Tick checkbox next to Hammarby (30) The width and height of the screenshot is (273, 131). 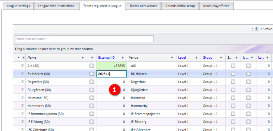(91, 106)
